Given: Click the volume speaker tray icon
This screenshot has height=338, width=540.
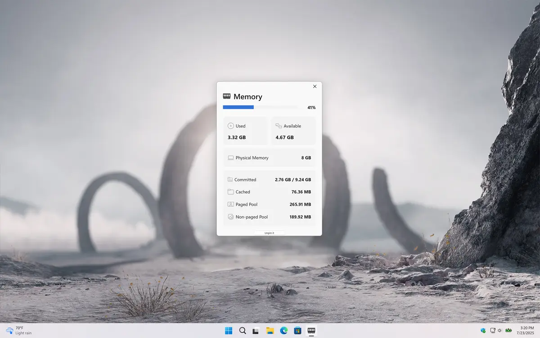Looking at the screenshot, I should tap(500, 330).
